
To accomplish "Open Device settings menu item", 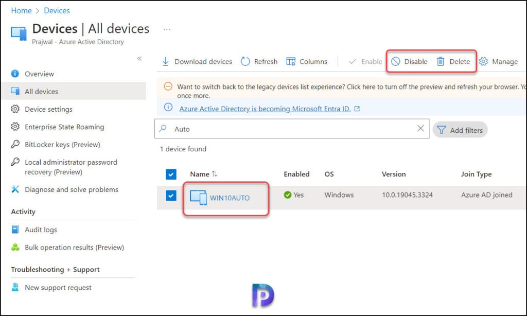I will pos(48,109).
